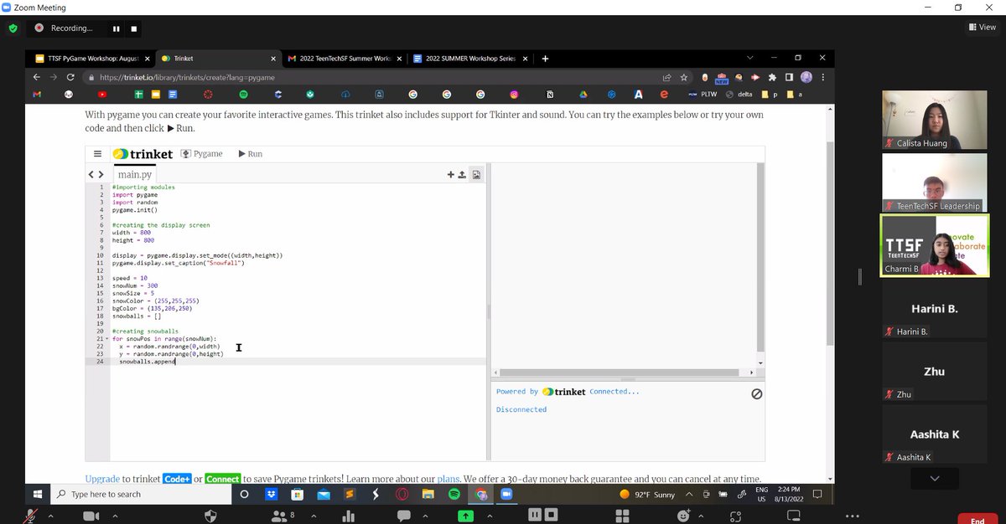1006x524 pixels.
Task: Reload the trinket page
Action: 70,77
